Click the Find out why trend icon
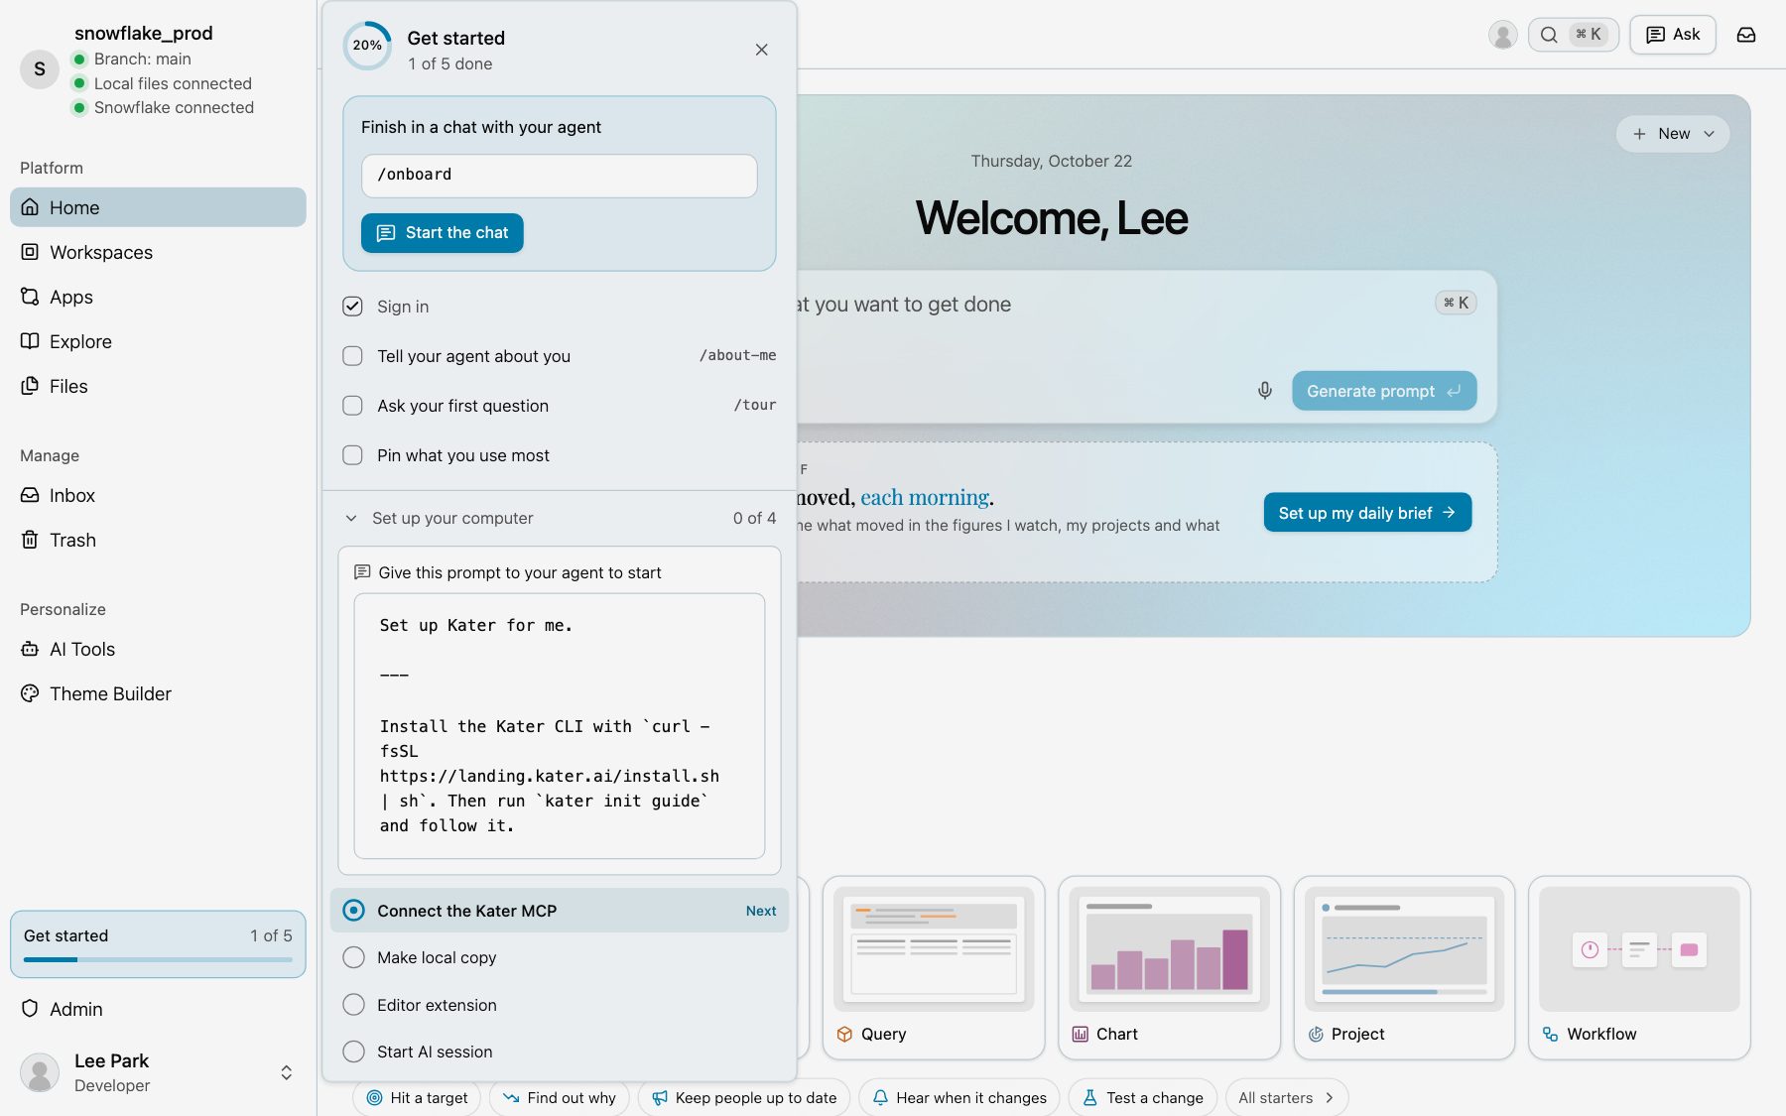 511,1098
